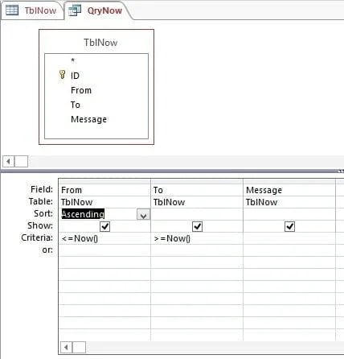The height and width of the screenshot is (359, 344).
Task: Click Table cell TblNow under From column
Action: 104,202
